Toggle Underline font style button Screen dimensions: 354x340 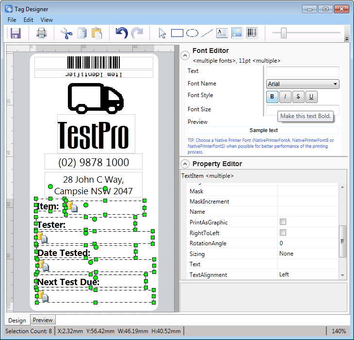(x=311, y=97)
